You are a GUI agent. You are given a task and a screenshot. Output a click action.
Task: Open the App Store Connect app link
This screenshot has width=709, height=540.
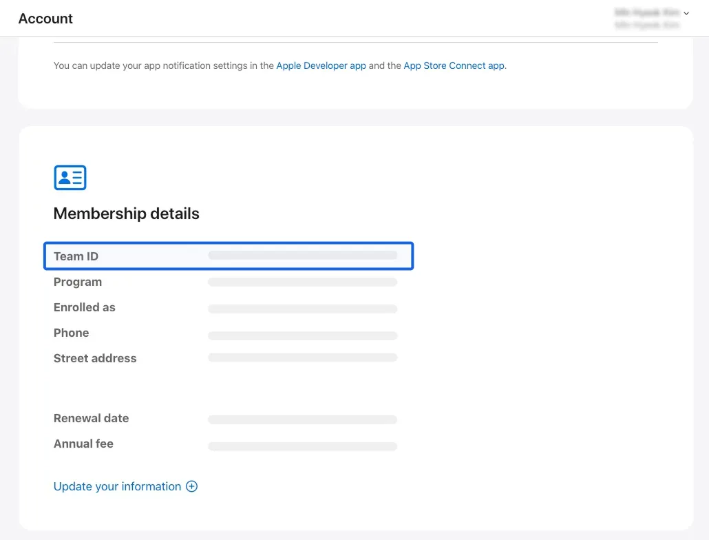pos(454,65)
